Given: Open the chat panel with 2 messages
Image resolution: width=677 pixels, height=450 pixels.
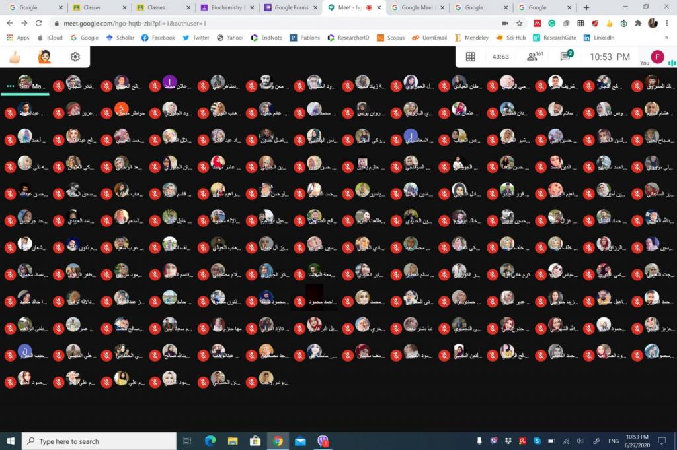Looking at the screenshot, I should click(565, 57).
